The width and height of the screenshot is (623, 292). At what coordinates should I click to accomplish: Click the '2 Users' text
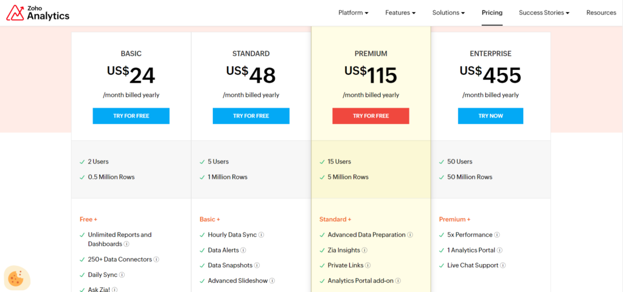coord(98,162)
